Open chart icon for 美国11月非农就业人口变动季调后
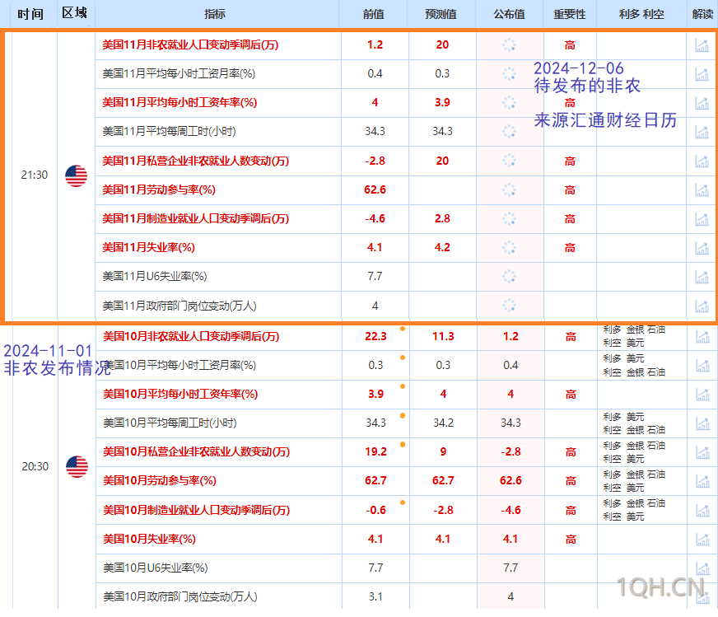The width and height of the screenshot is (718, 617). coord(702,45)
